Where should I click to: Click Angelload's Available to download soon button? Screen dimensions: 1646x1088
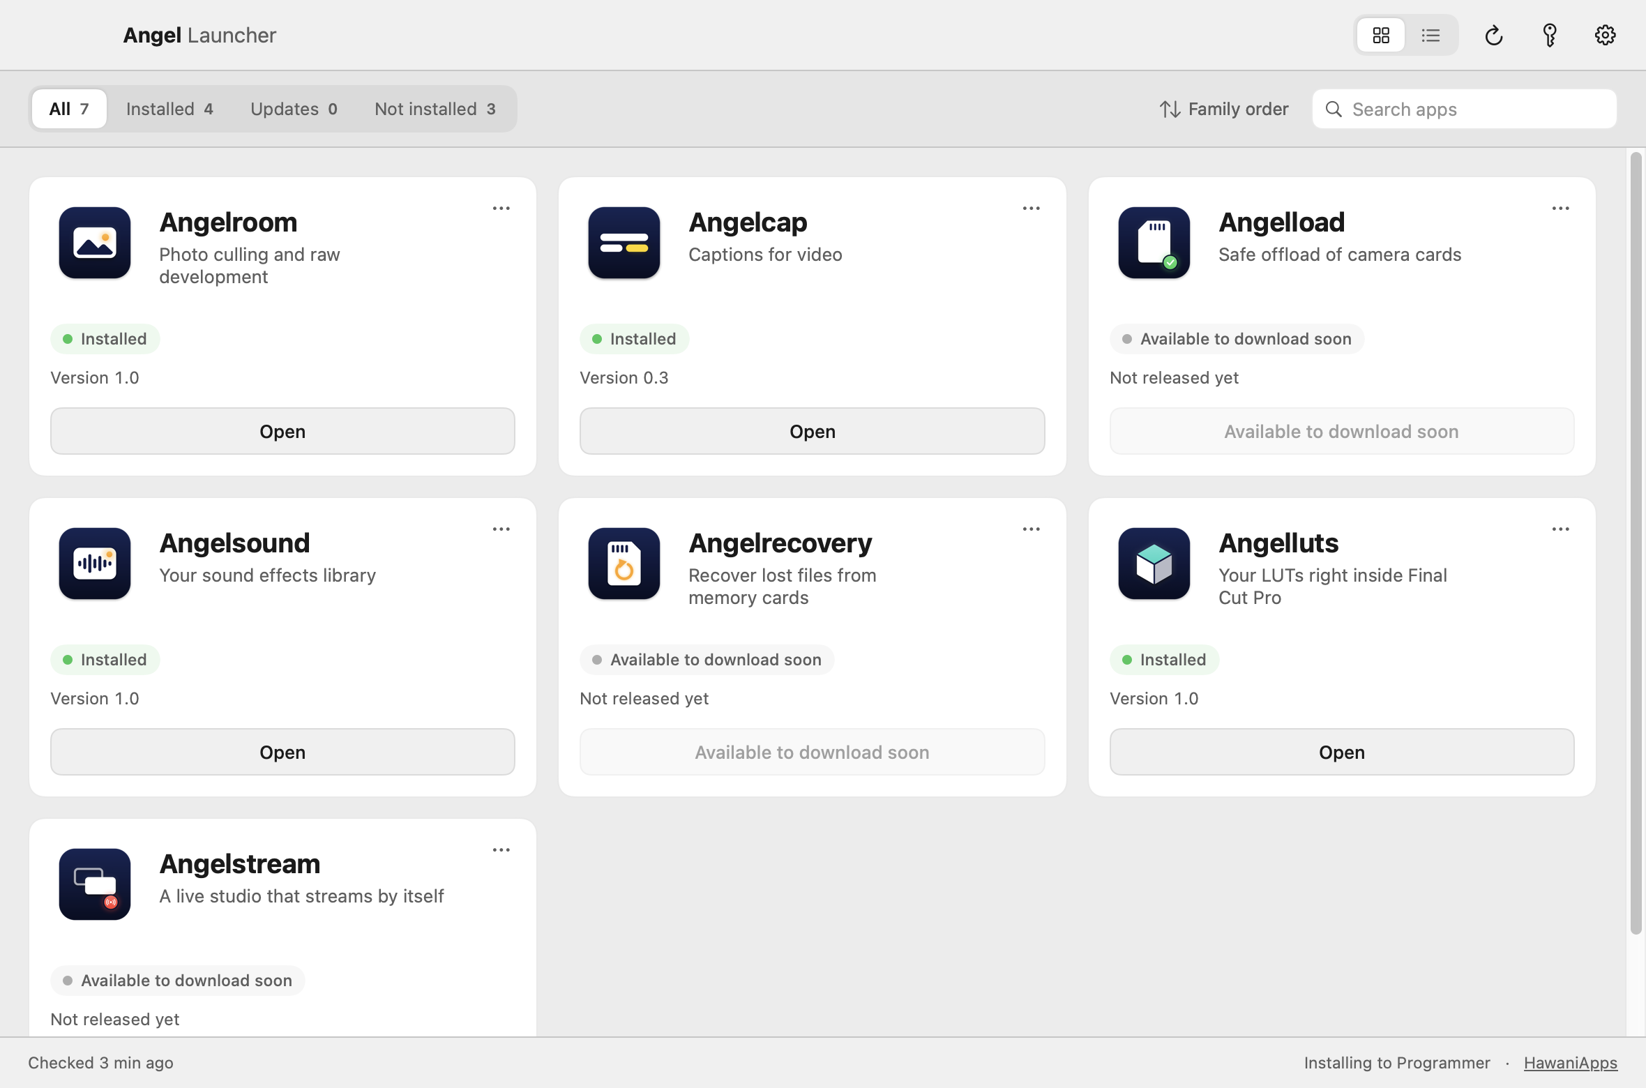coord(1342,431)
